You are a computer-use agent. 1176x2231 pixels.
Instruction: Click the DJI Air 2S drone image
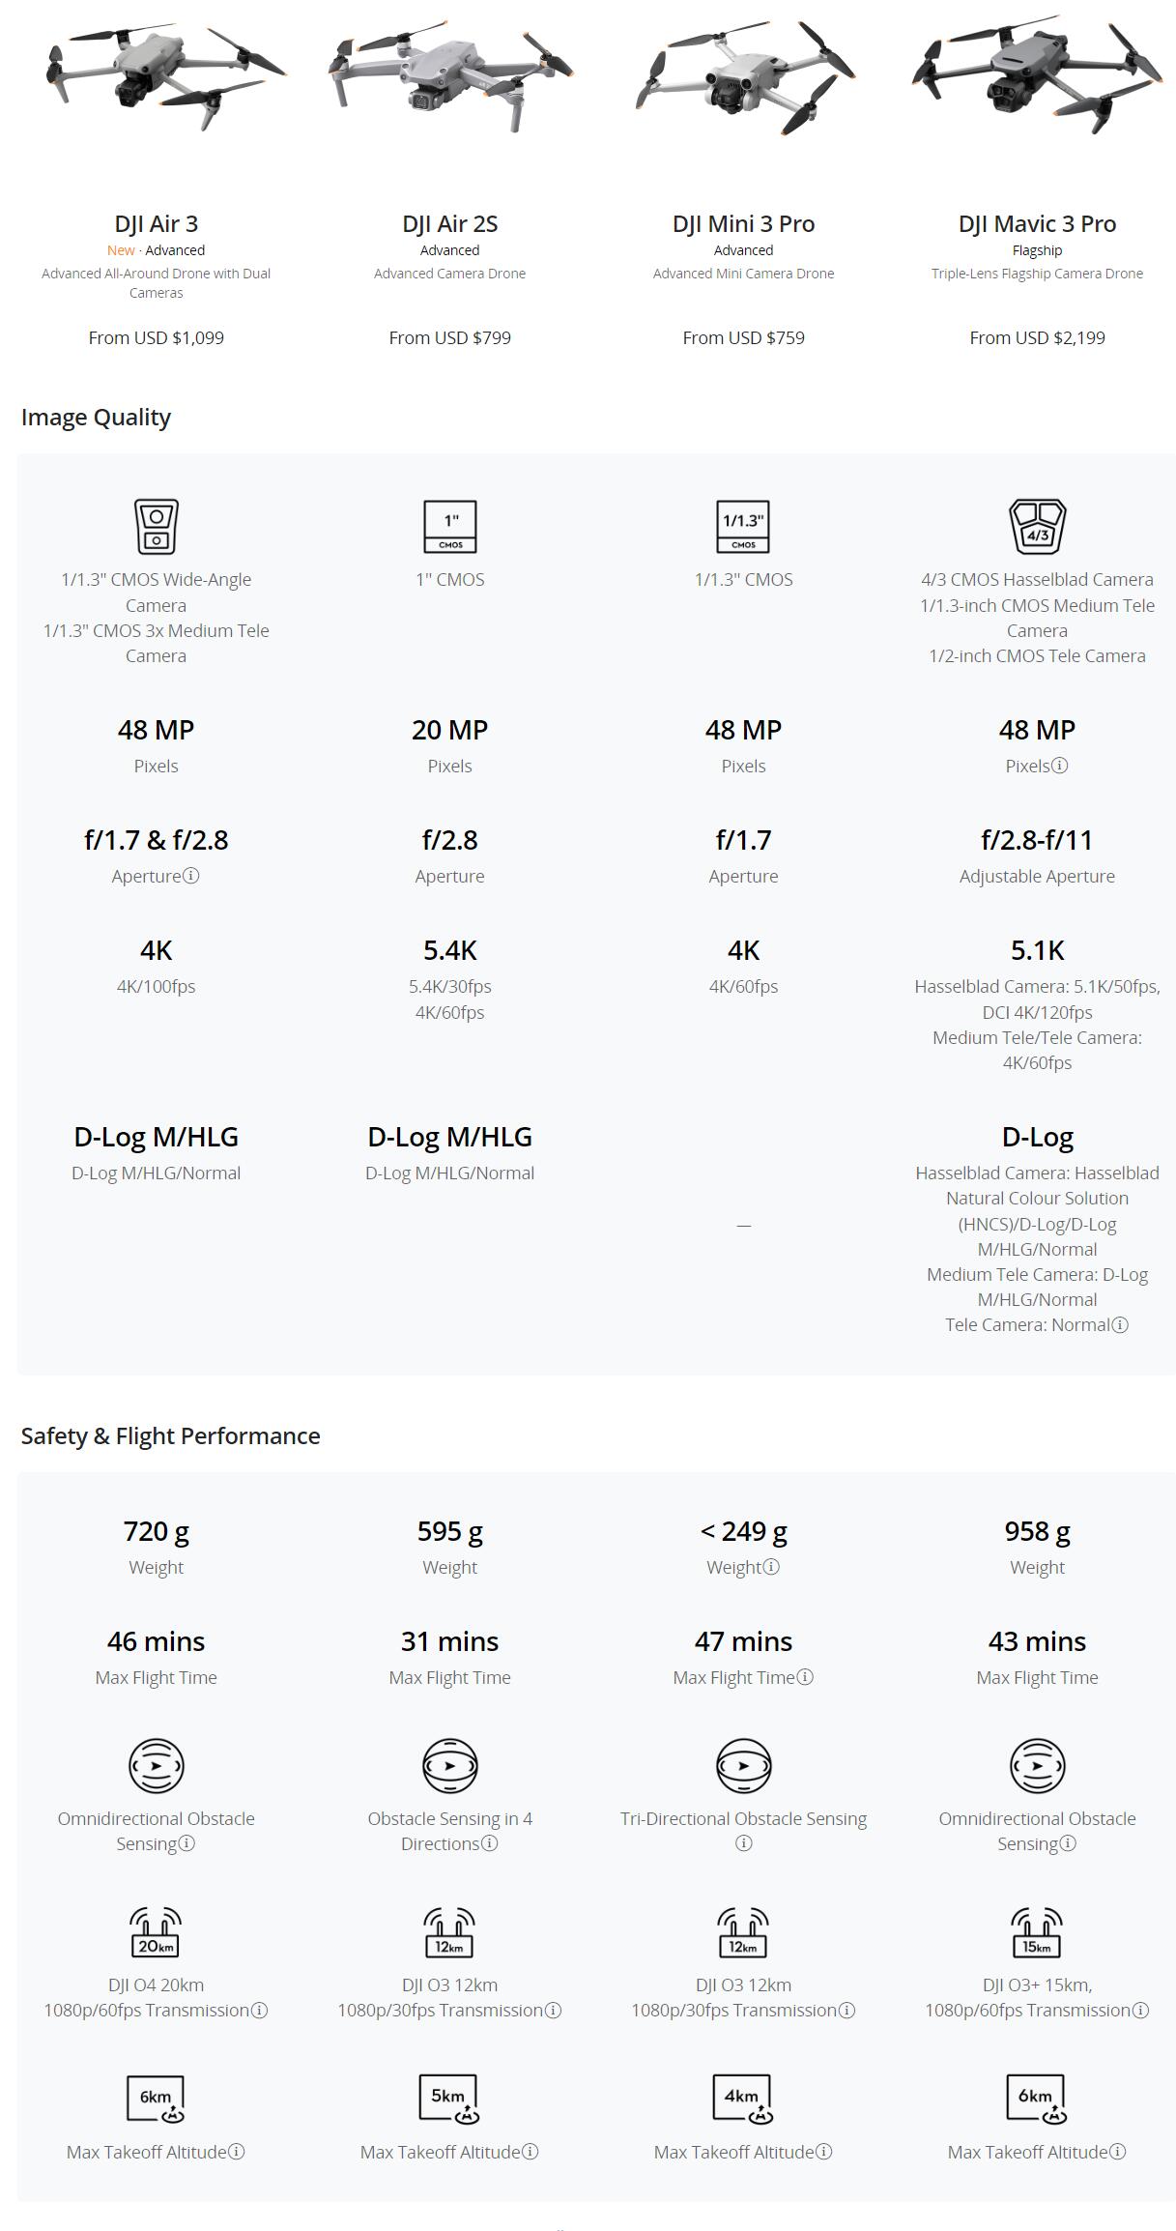tap(449, 75)
